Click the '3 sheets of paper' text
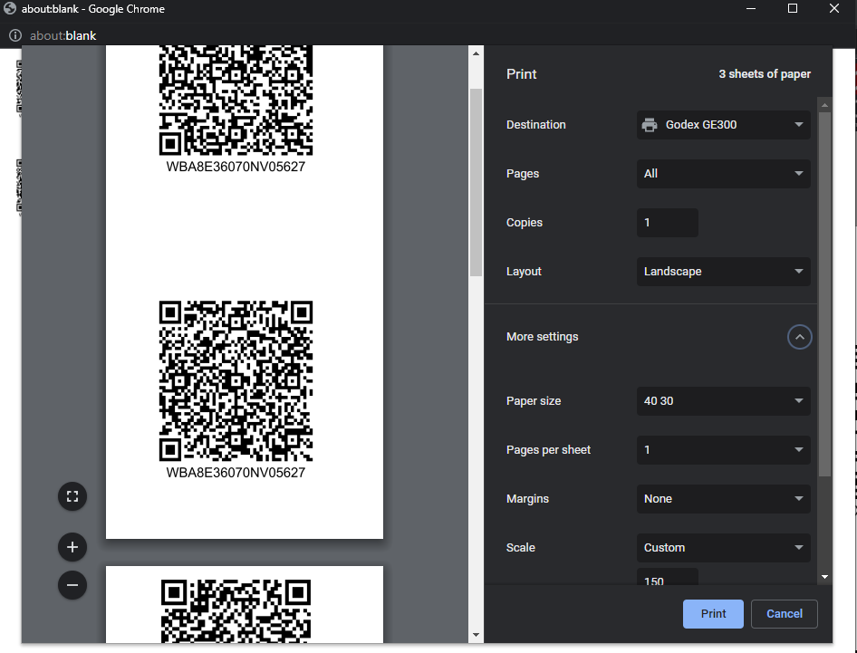The height and width of the screenshot is (653, 857). coord(764,74)
